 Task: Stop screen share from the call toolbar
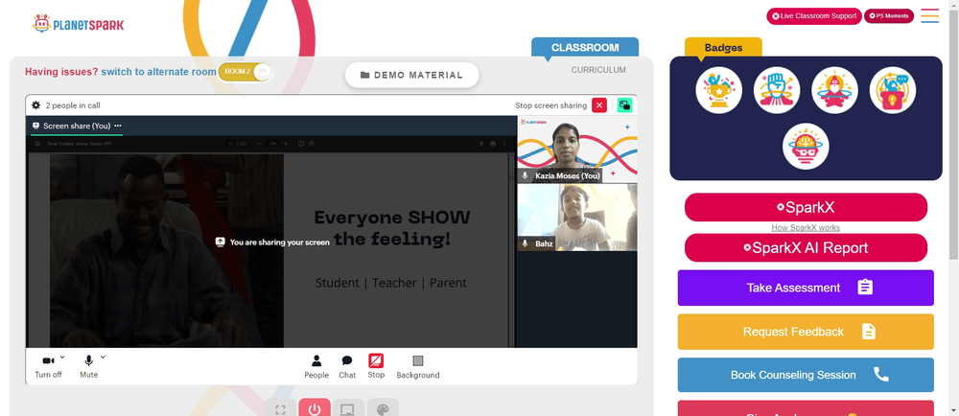376,366
